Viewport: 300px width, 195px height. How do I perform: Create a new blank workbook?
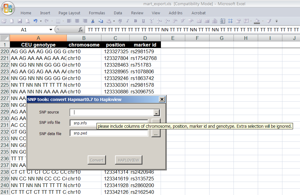[12, 21]
